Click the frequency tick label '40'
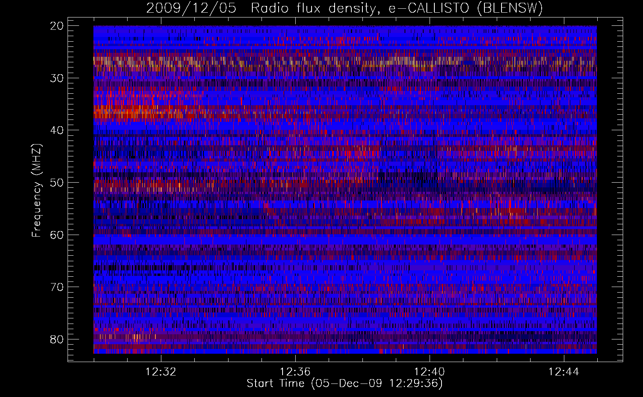643x397 pixels. (57, 130)
